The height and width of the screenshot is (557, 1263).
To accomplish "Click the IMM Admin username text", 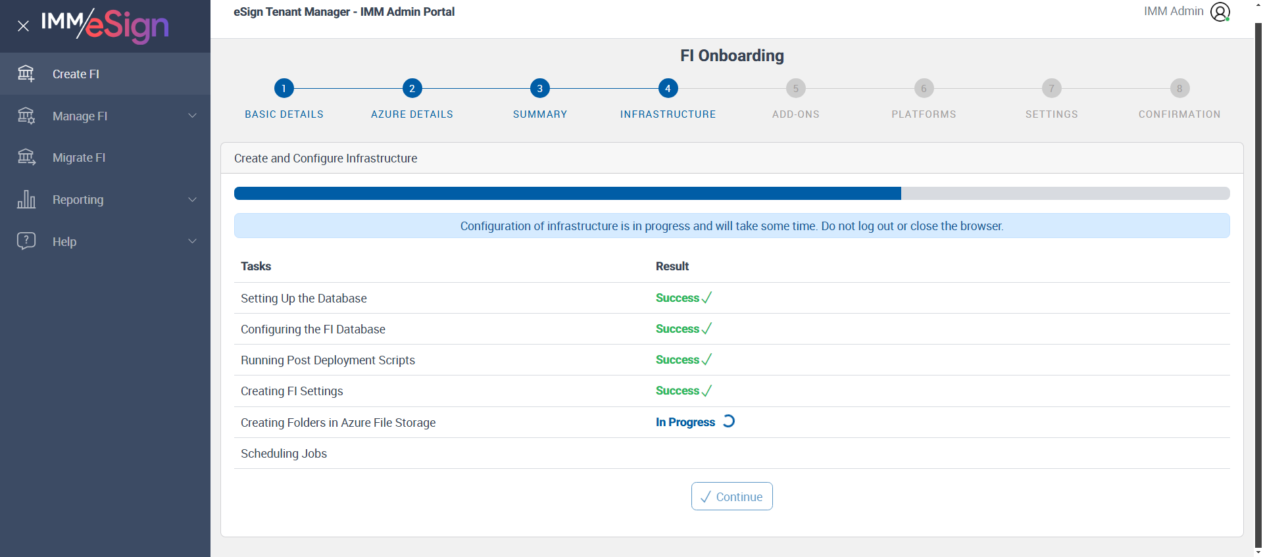I will pyautogui.click(x=1173, y=11).
